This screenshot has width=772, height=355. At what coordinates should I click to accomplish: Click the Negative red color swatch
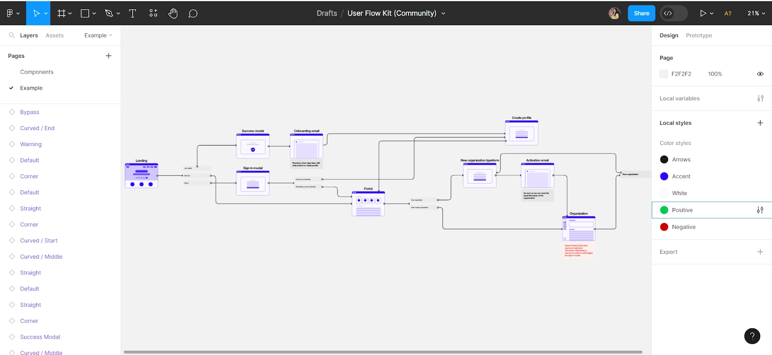(x=664, y=227)
